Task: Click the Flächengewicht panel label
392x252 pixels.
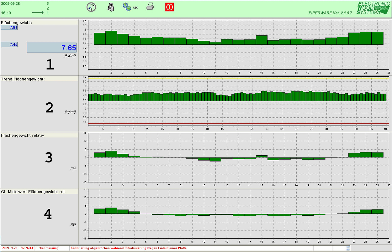Action: pos(17,23)
